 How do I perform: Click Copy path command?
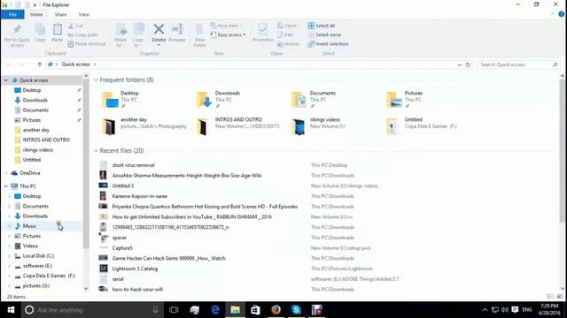[82, 34]
